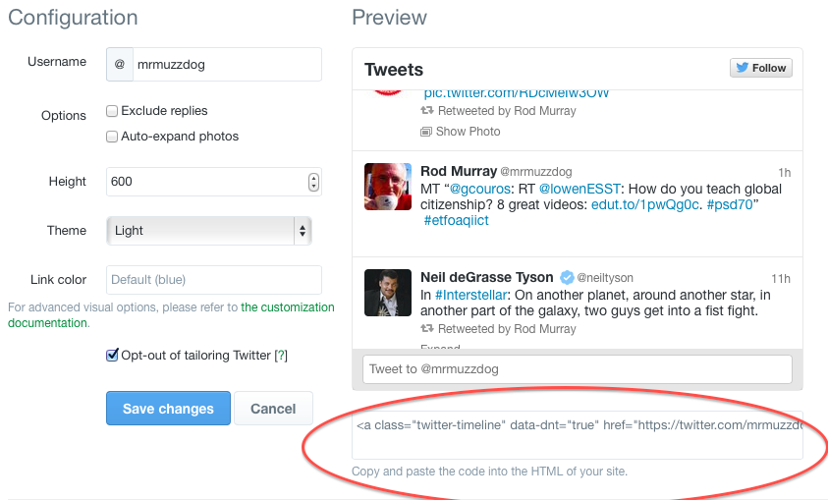Click the Tweet to @mrmuzzdog box
828x500 pixels.
pos(577,369)
